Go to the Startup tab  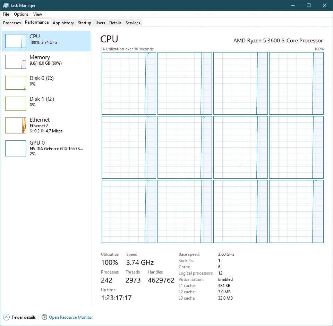[x=85, y=23]
